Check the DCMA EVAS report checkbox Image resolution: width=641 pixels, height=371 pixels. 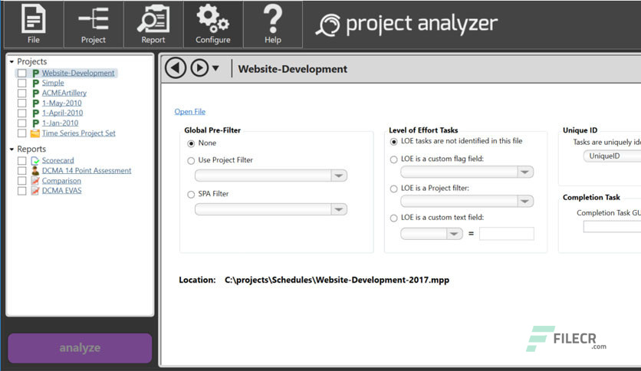[x=22, y=190]
